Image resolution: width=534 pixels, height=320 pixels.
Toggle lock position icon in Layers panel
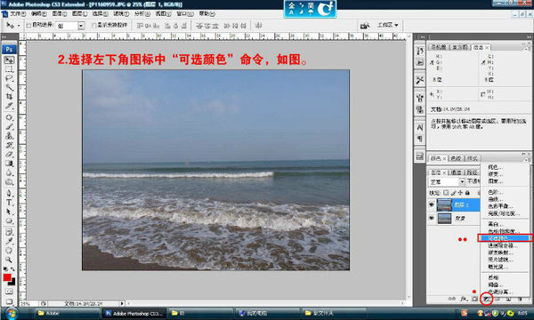pos(460,193)
